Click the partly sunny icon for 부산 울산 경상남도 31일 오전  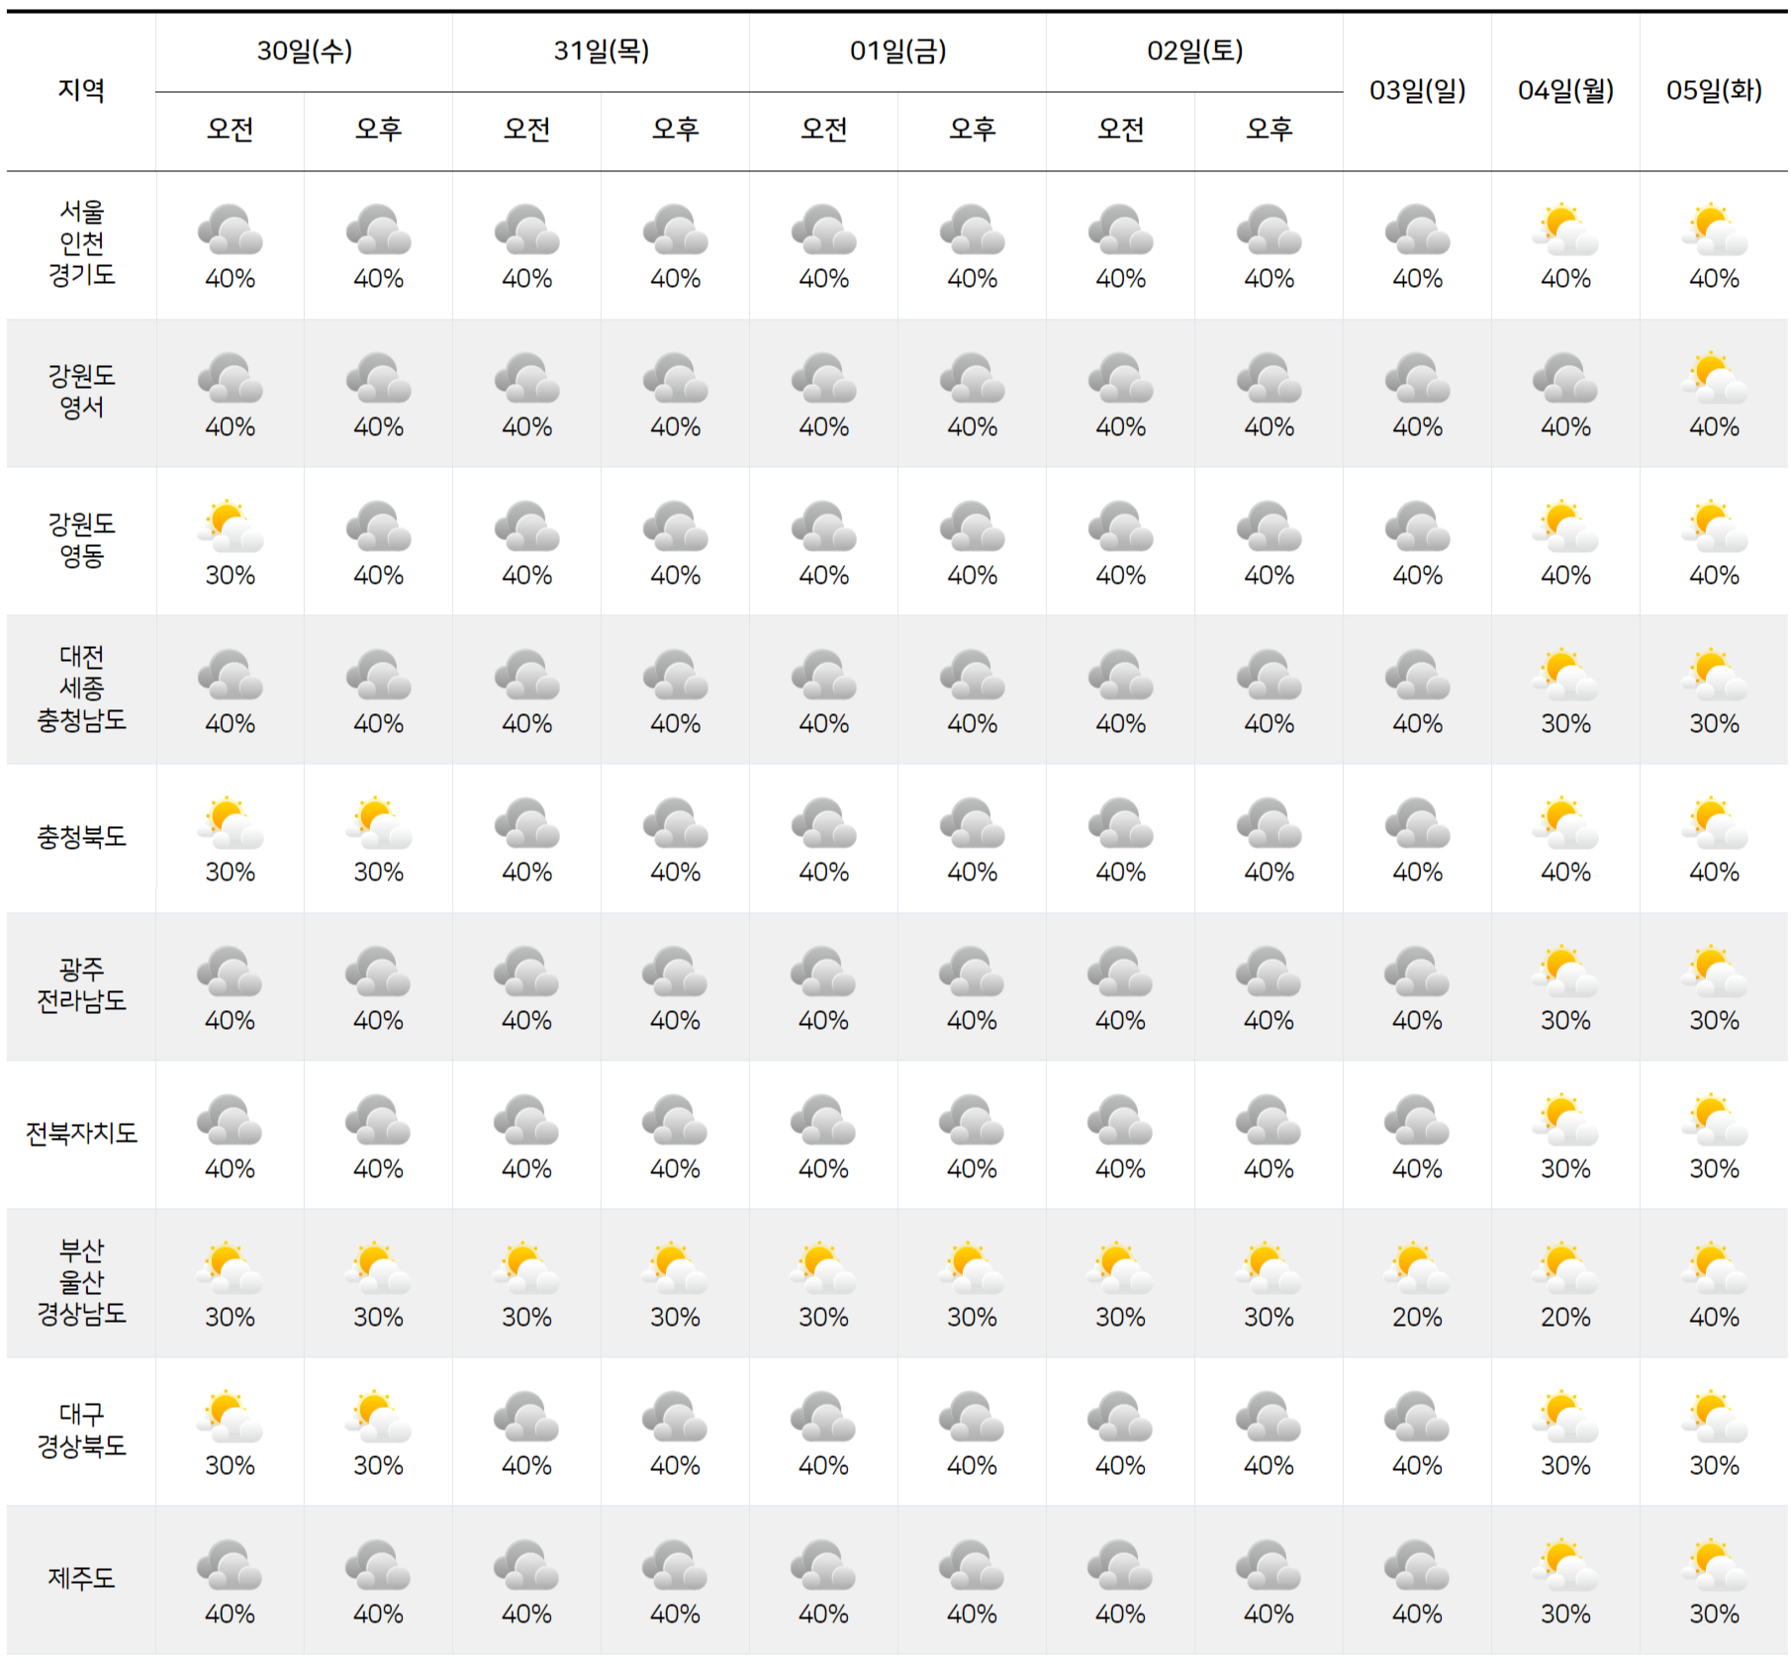(x=527, y=1268)
